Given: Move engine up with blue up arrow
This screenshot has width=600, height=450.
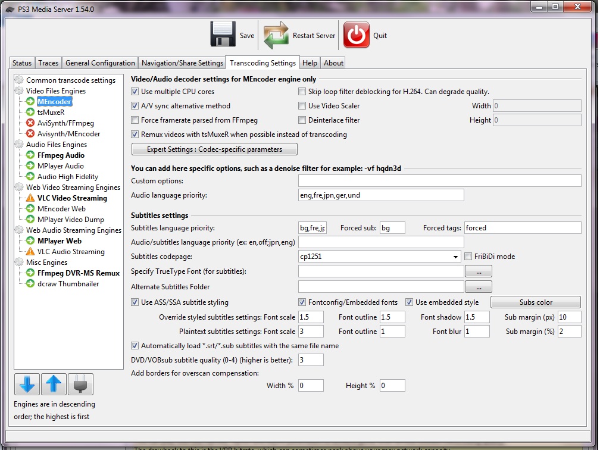Looking at the screenshot, I should 54,384.
